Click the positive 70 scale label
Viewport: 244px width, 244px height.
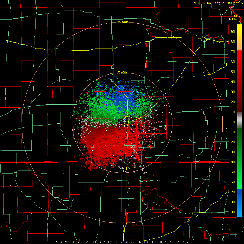(233, 52)
